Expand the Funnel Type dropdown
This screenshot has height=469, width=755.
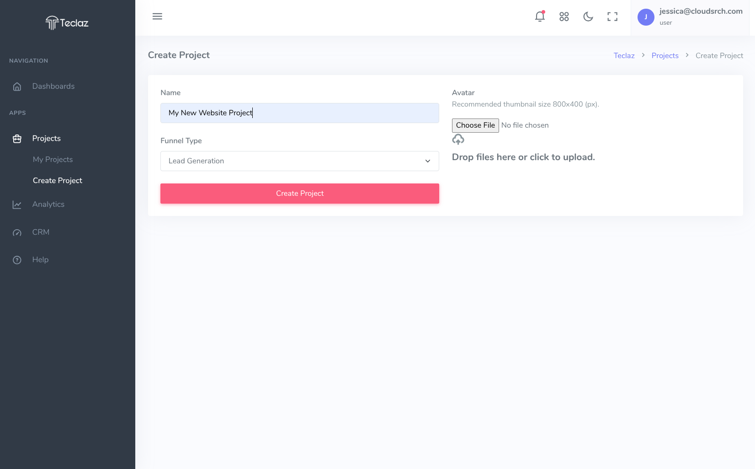click(299, 161)
